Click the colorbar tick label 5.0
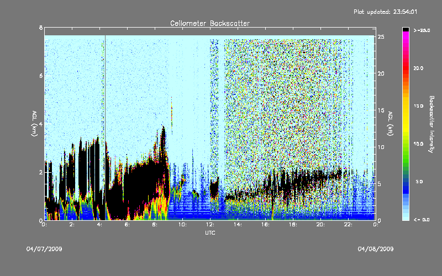Viewport: 442px width, 276px height. (x=419, y=182)
